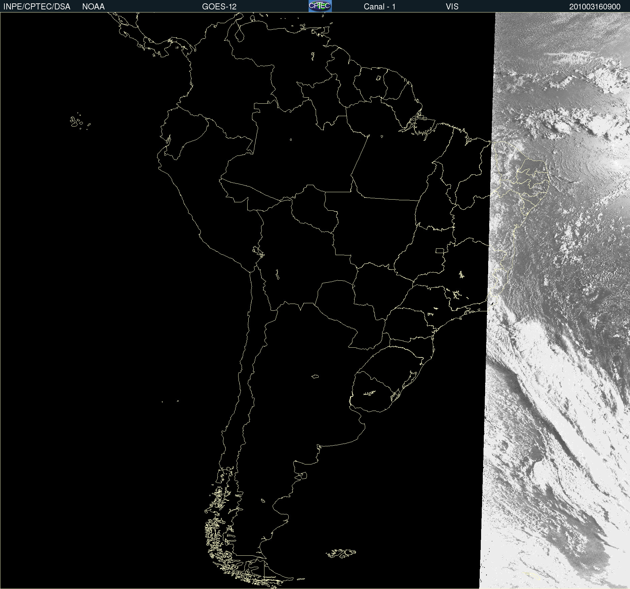Click the GOES-12 satellite label

click(219, 7)
